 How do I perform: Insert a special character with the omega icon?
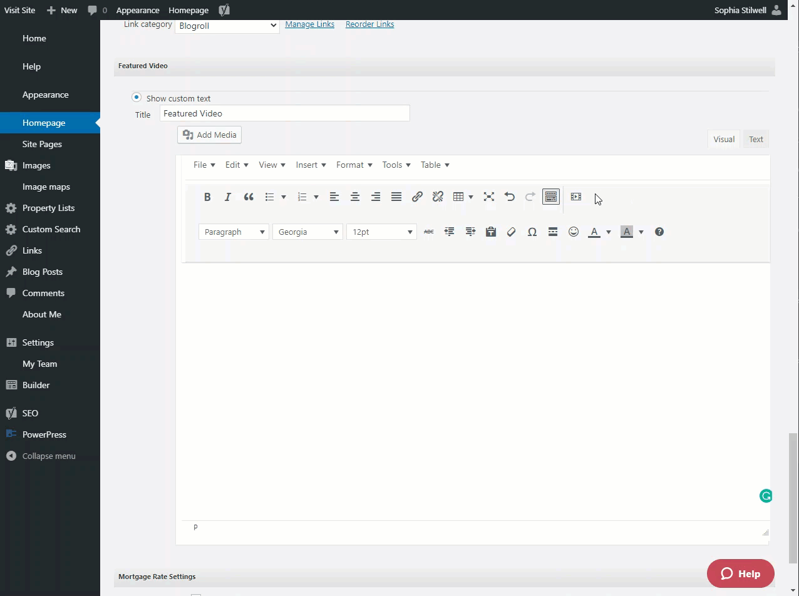click(532, 232)
